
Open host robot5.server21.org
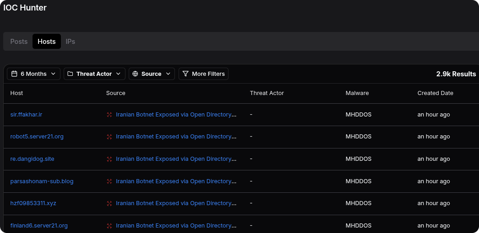37,137
